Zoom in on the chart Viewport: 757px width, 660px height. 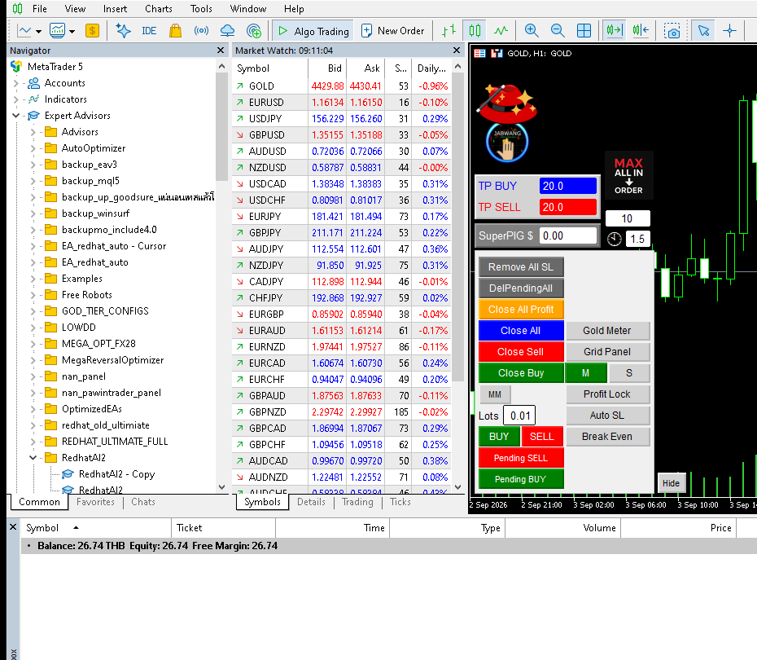pyautogui.click(x=532, y=31)
